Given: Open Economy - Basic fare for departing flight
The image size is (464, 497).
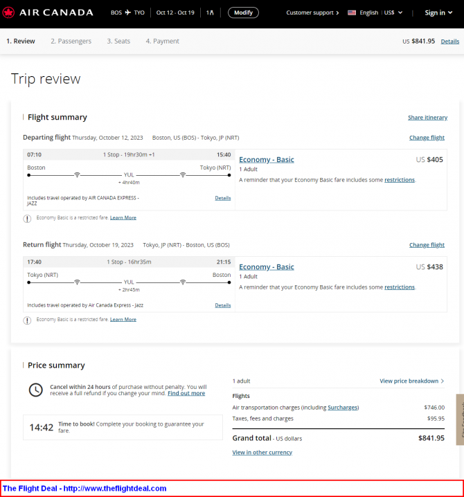Looking at the screenshot, I should coord(267,160).
